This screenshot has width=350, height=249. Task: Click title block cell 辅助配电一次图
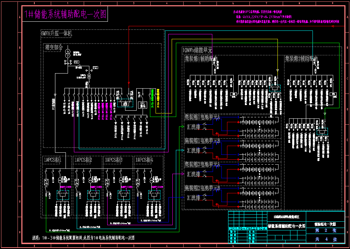pos(325,224)
